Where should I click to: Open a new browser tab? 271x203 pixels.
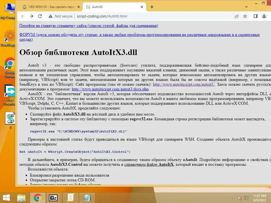152,7
